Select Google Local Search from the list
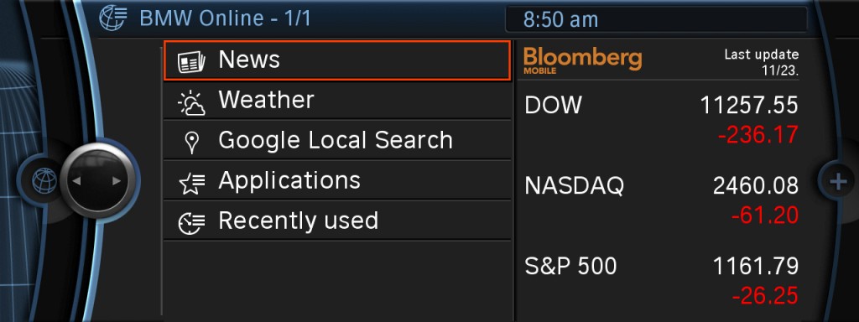This screenshot has width=859, height=322. pyautogui.click(x=337, y=141)
